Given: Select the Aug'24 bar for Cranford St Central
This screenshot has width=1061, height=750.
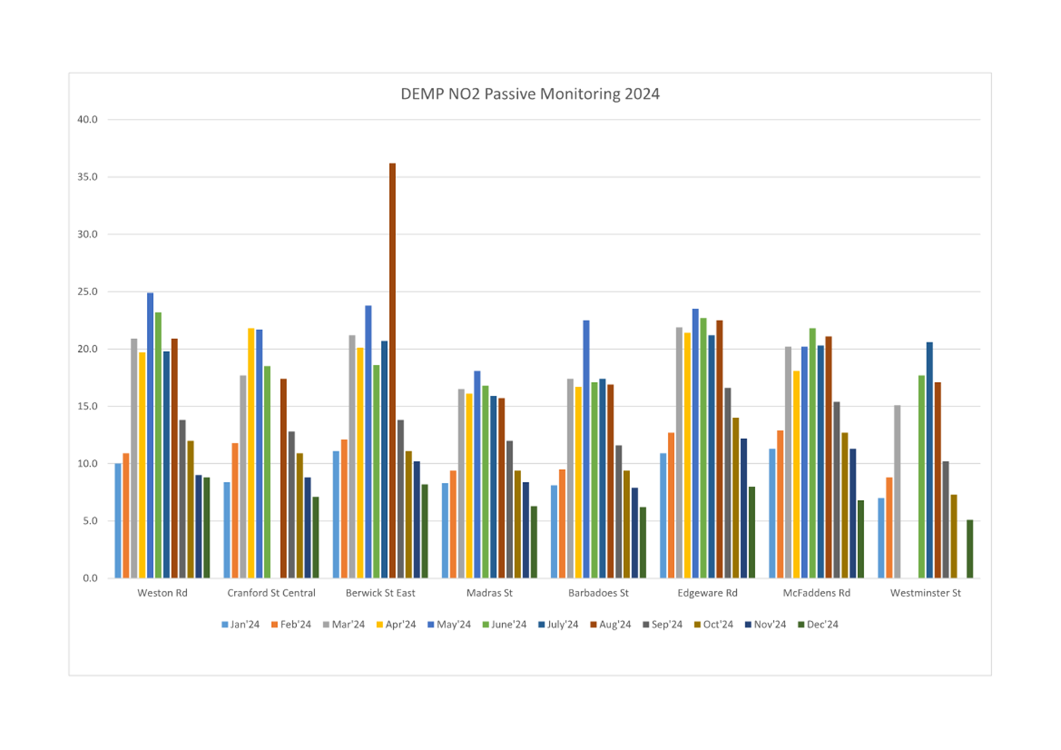Looking at the screenshot, I should coord(283,478).
